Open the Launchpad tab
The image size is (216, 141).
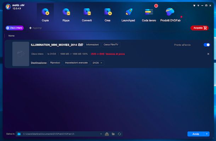pyautogui.click(x=128, y=15)
